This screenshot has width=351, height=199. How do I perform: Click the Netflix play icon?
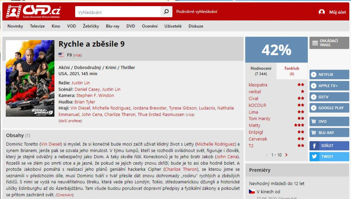click(314, 74)
